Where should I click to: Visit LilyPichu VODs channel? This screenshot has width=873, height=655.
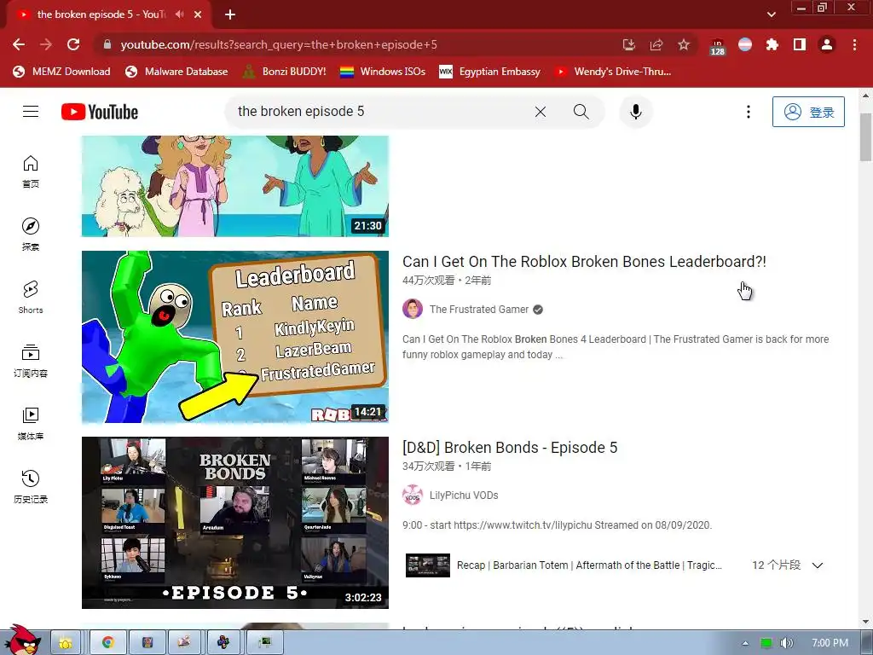464,496
